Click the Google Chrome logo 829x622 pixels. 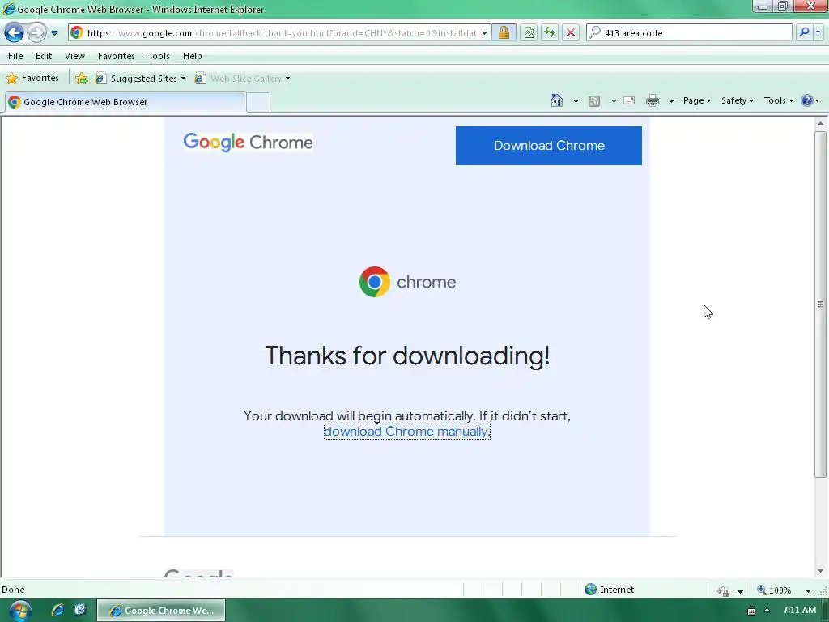tap(248, 143)
